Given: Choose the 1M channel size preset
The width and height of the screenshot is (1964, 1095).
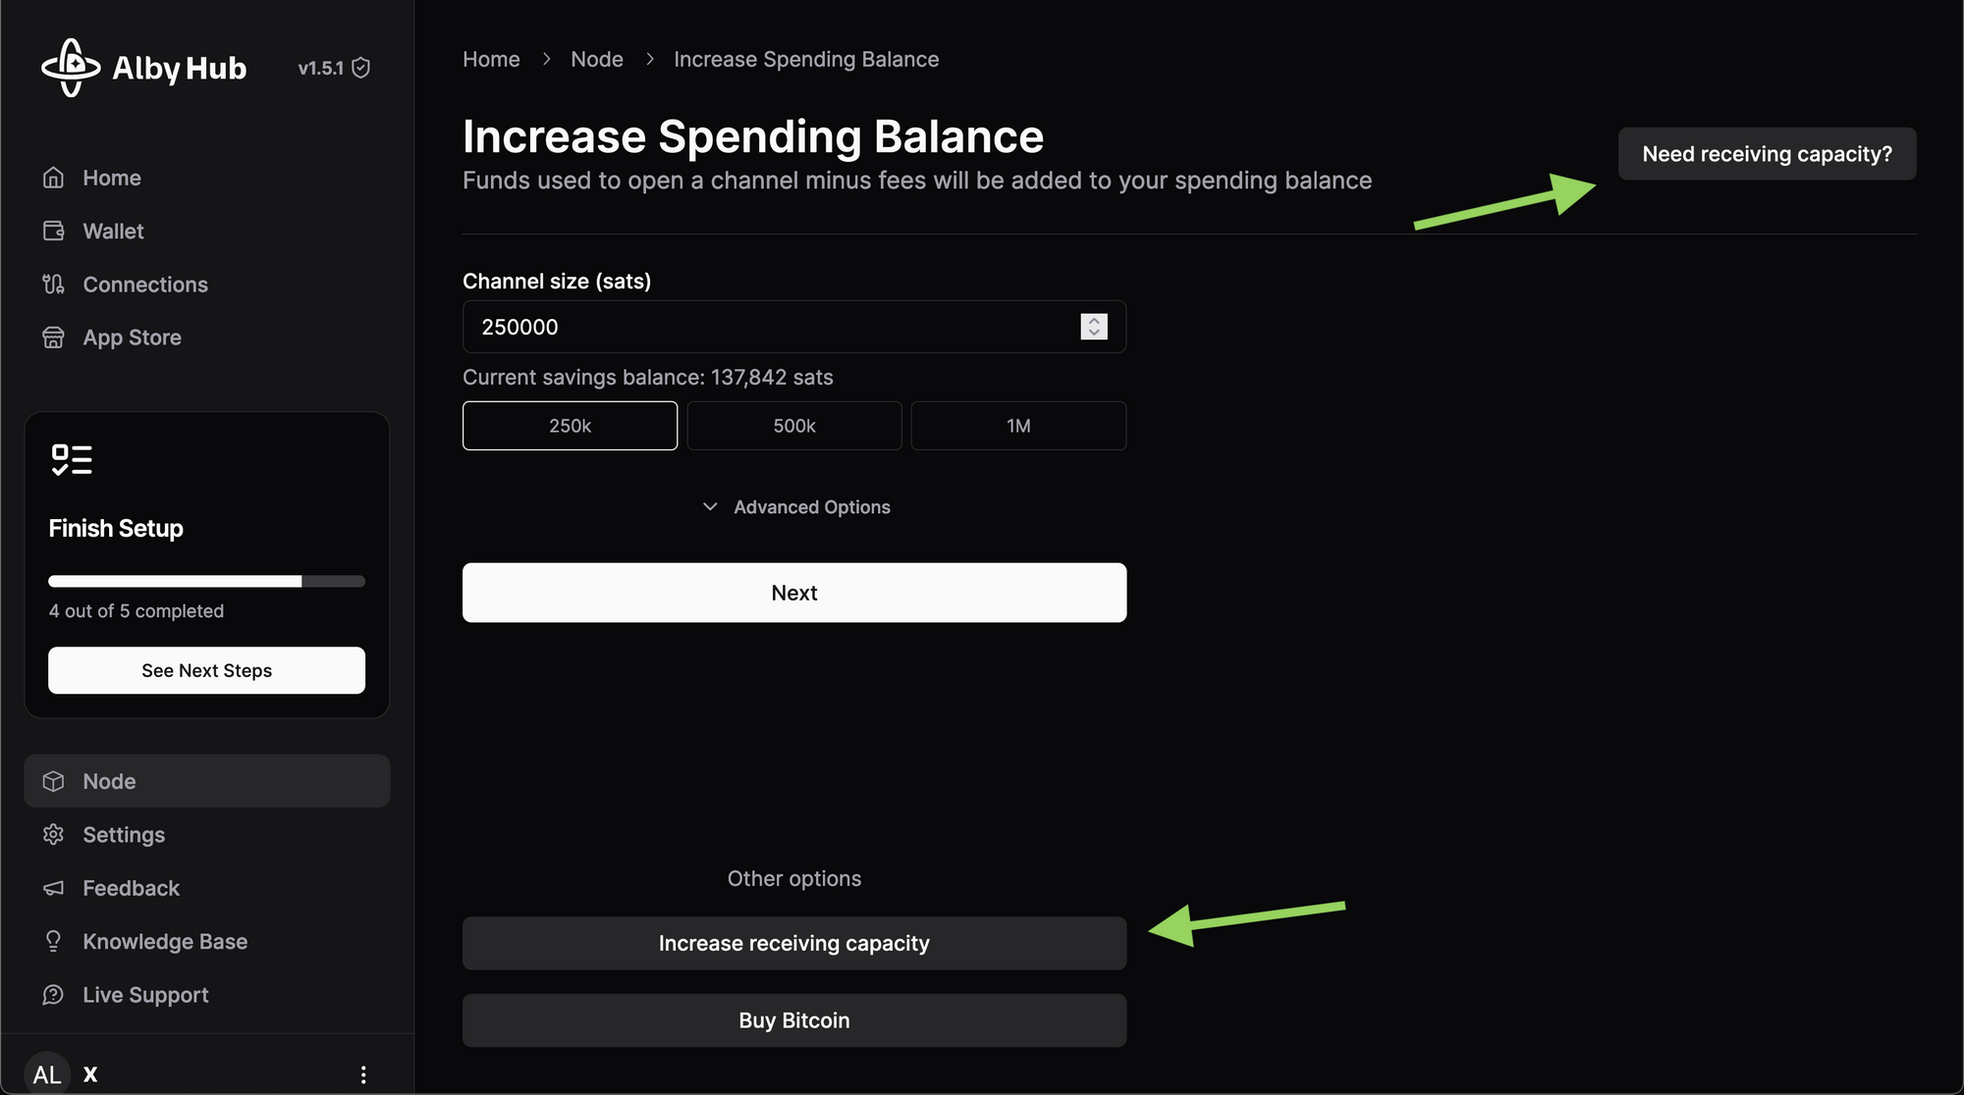Looking at the screenshot, I should (x=1018, y=426).
